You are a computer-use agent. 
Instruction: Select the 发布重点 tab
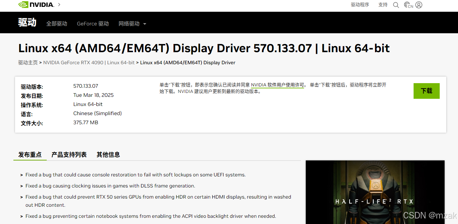pos(30,155)
